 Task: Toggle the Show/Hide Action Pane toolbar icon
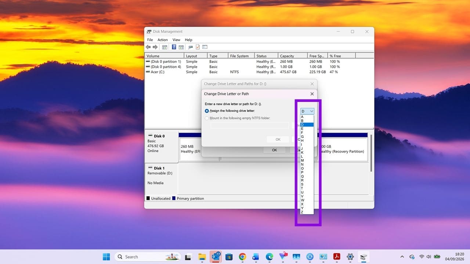pyautogui.click(x=181, y=47)
